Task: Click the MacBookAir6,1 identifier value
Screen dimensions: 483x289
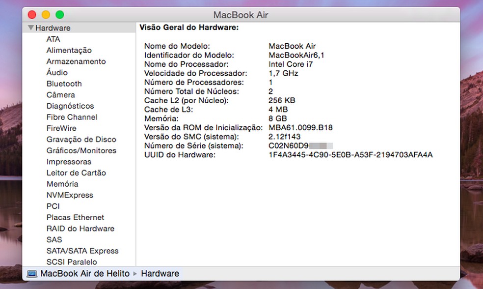Action: [x=296, y=55]
